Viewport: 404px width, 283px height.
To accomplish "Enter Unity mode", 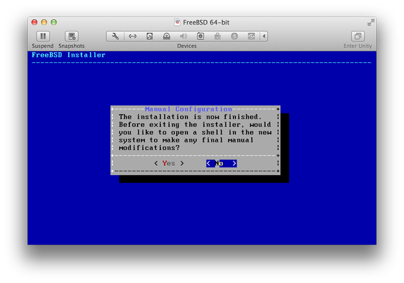I will 358,37.
